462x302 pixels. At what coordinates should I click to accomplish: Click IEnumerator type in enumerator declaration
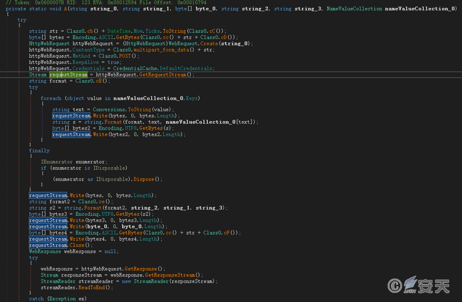click(57, 162)
